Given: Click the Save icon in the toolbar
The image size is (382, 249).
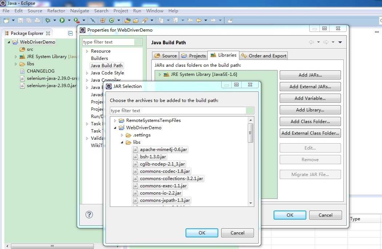Looking at the screenshot, I should [21, 20].
